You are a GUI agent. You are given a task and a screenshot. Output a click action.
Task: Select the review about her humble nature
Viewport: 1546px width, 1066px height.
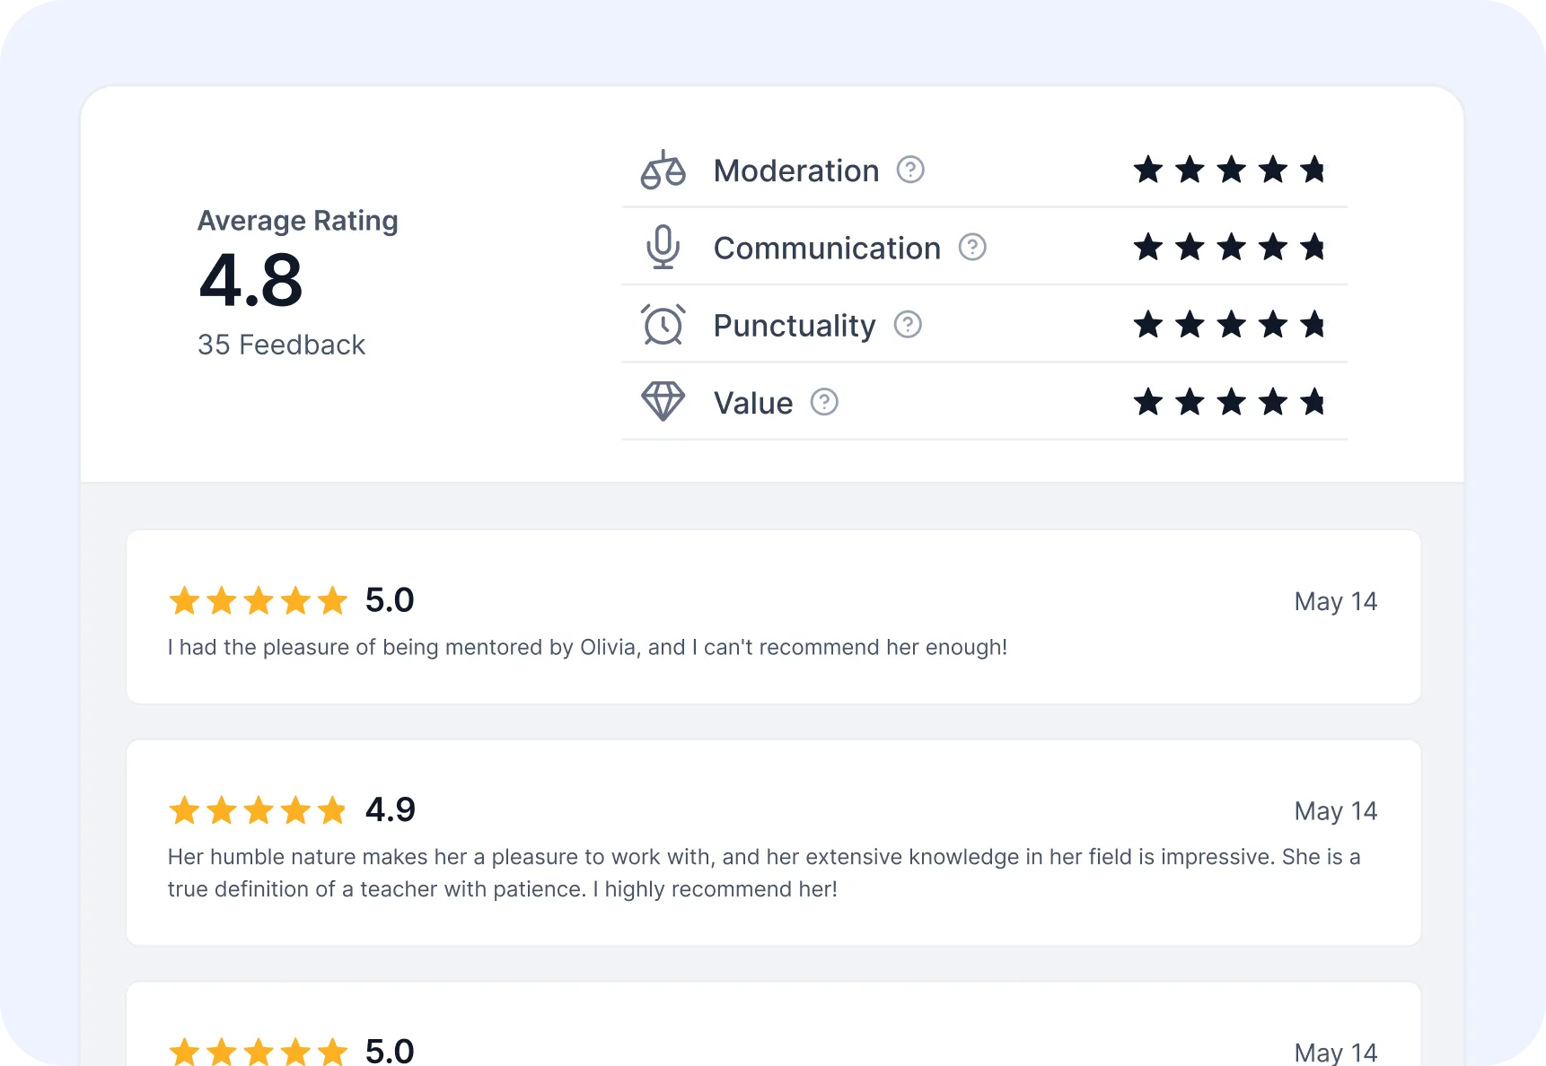[x=763, y=872]
